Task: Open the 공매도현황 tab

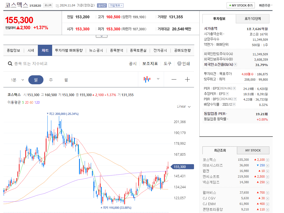Action: point(183,50)
